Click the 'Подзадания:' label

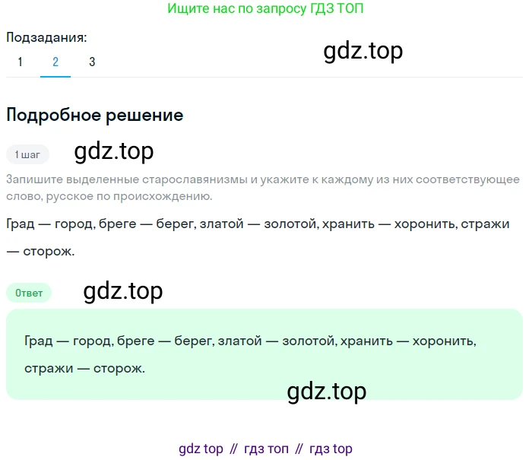click(46, 37)
